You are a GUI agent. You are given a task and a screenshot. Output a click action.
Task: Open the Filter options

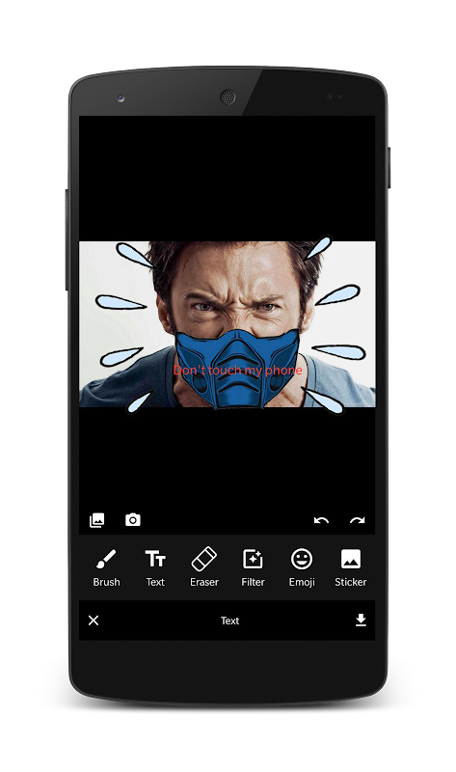coord(253,567)
